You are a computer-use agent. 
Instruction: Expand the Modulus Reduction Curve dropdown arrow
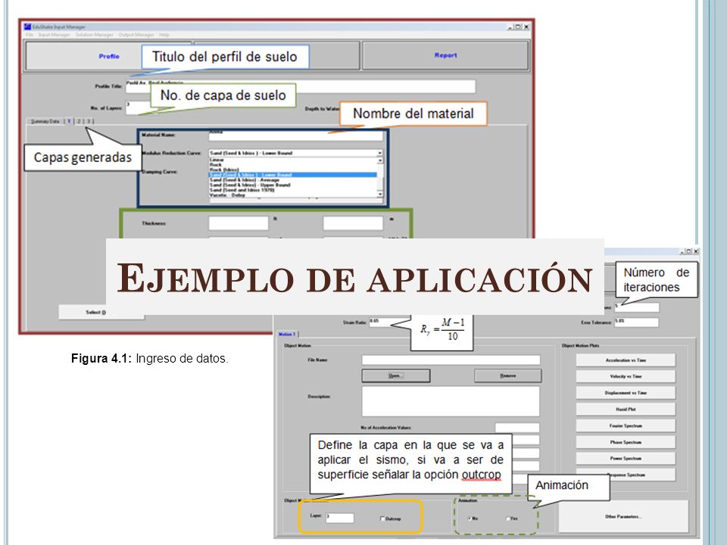coord(379,153)
